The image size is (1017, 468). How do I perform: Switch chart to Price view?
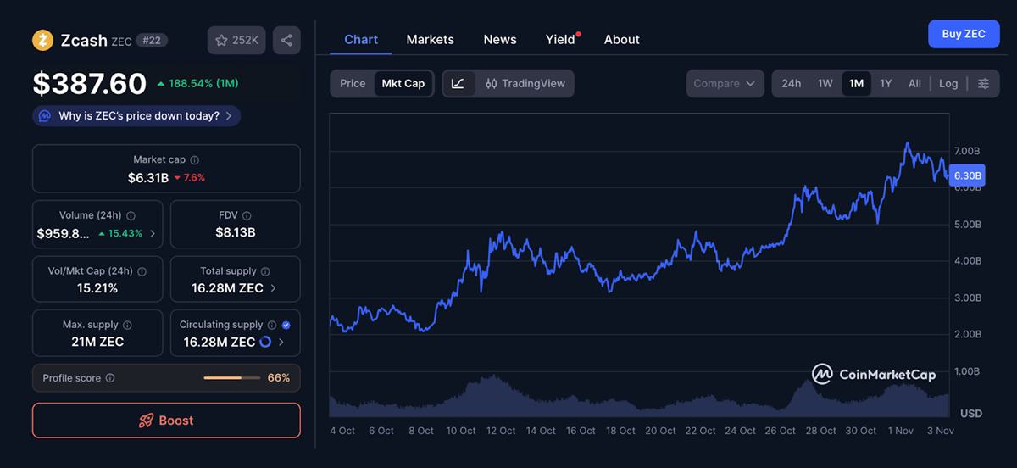click(353, 84)
